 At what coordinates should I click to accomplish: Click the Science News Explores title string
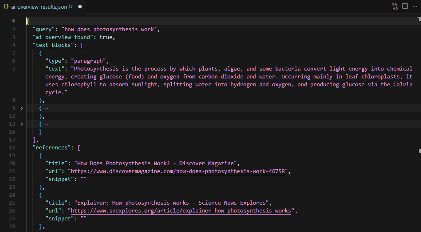(x=171, y=203)
